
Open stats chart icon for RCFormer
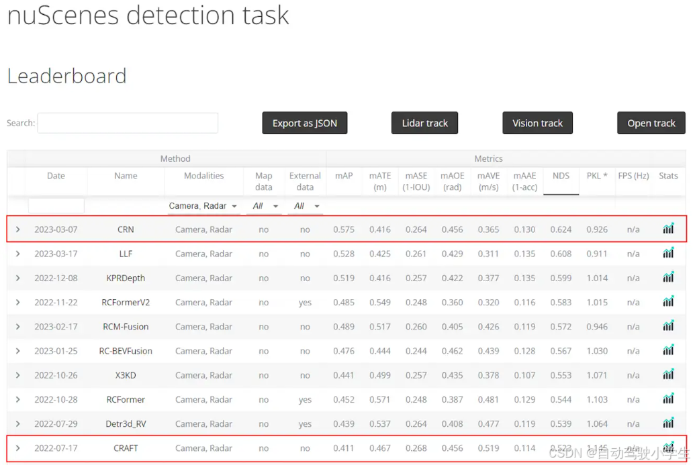point(667,399)
